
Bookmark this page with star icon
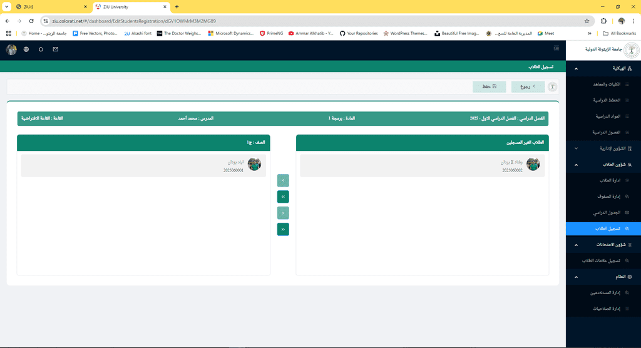coord(587,21)
